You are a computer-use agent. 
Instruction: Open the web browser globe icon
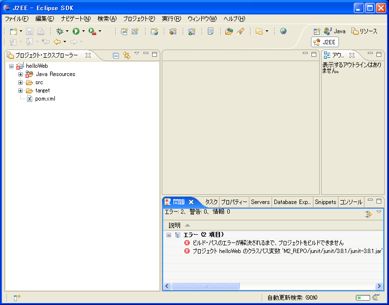(x=283, y=31)
